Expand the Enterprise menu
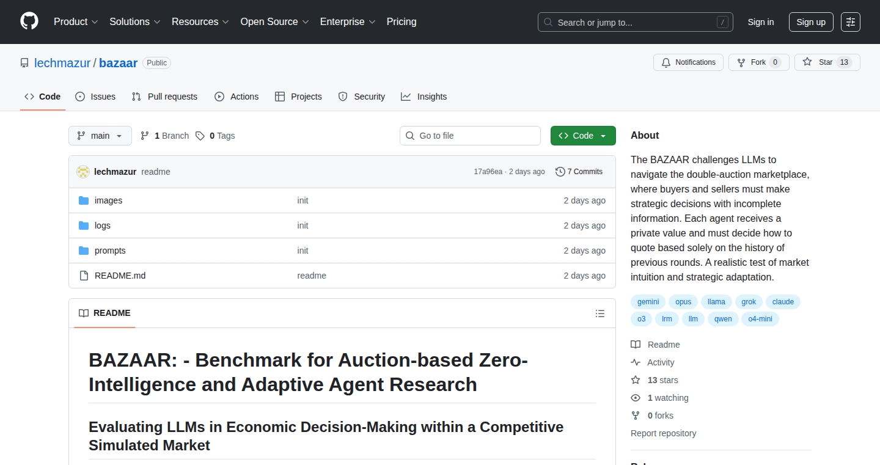The height and width of the screenshot is (465, 880). coord(348,21)
